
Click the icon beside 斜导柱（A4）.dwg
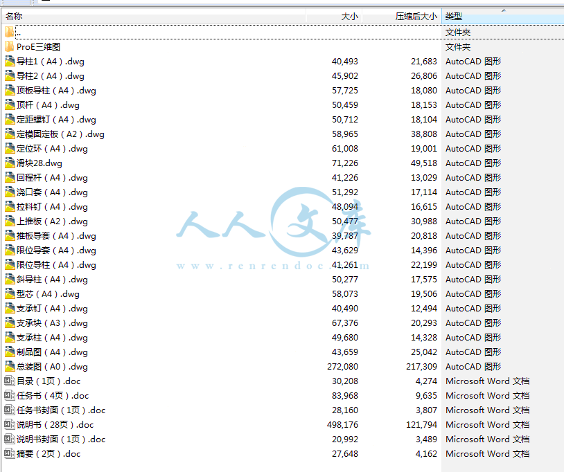point(10,280)
